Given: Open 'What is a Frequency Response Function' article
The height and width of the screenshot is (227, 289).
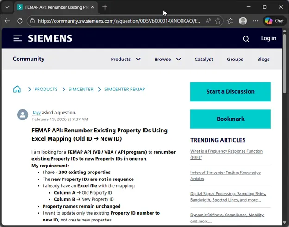Looking at the screenshot, I should point(226,154).
